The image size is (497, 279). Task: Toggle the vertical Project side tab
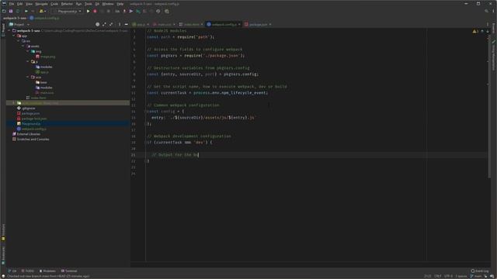pyautogui.click(x=3, y=30)
